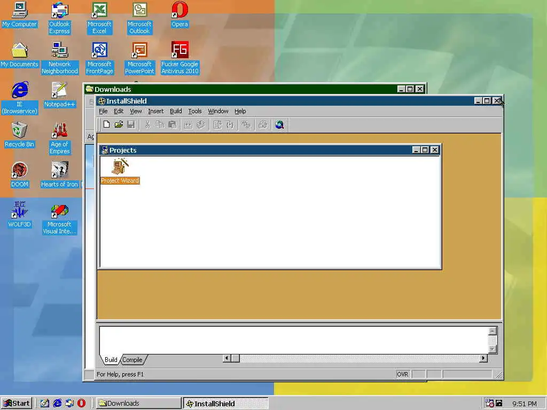
Task: Select the FG Antivirus 2010 desktop shortcut
Action: point(179,58)
